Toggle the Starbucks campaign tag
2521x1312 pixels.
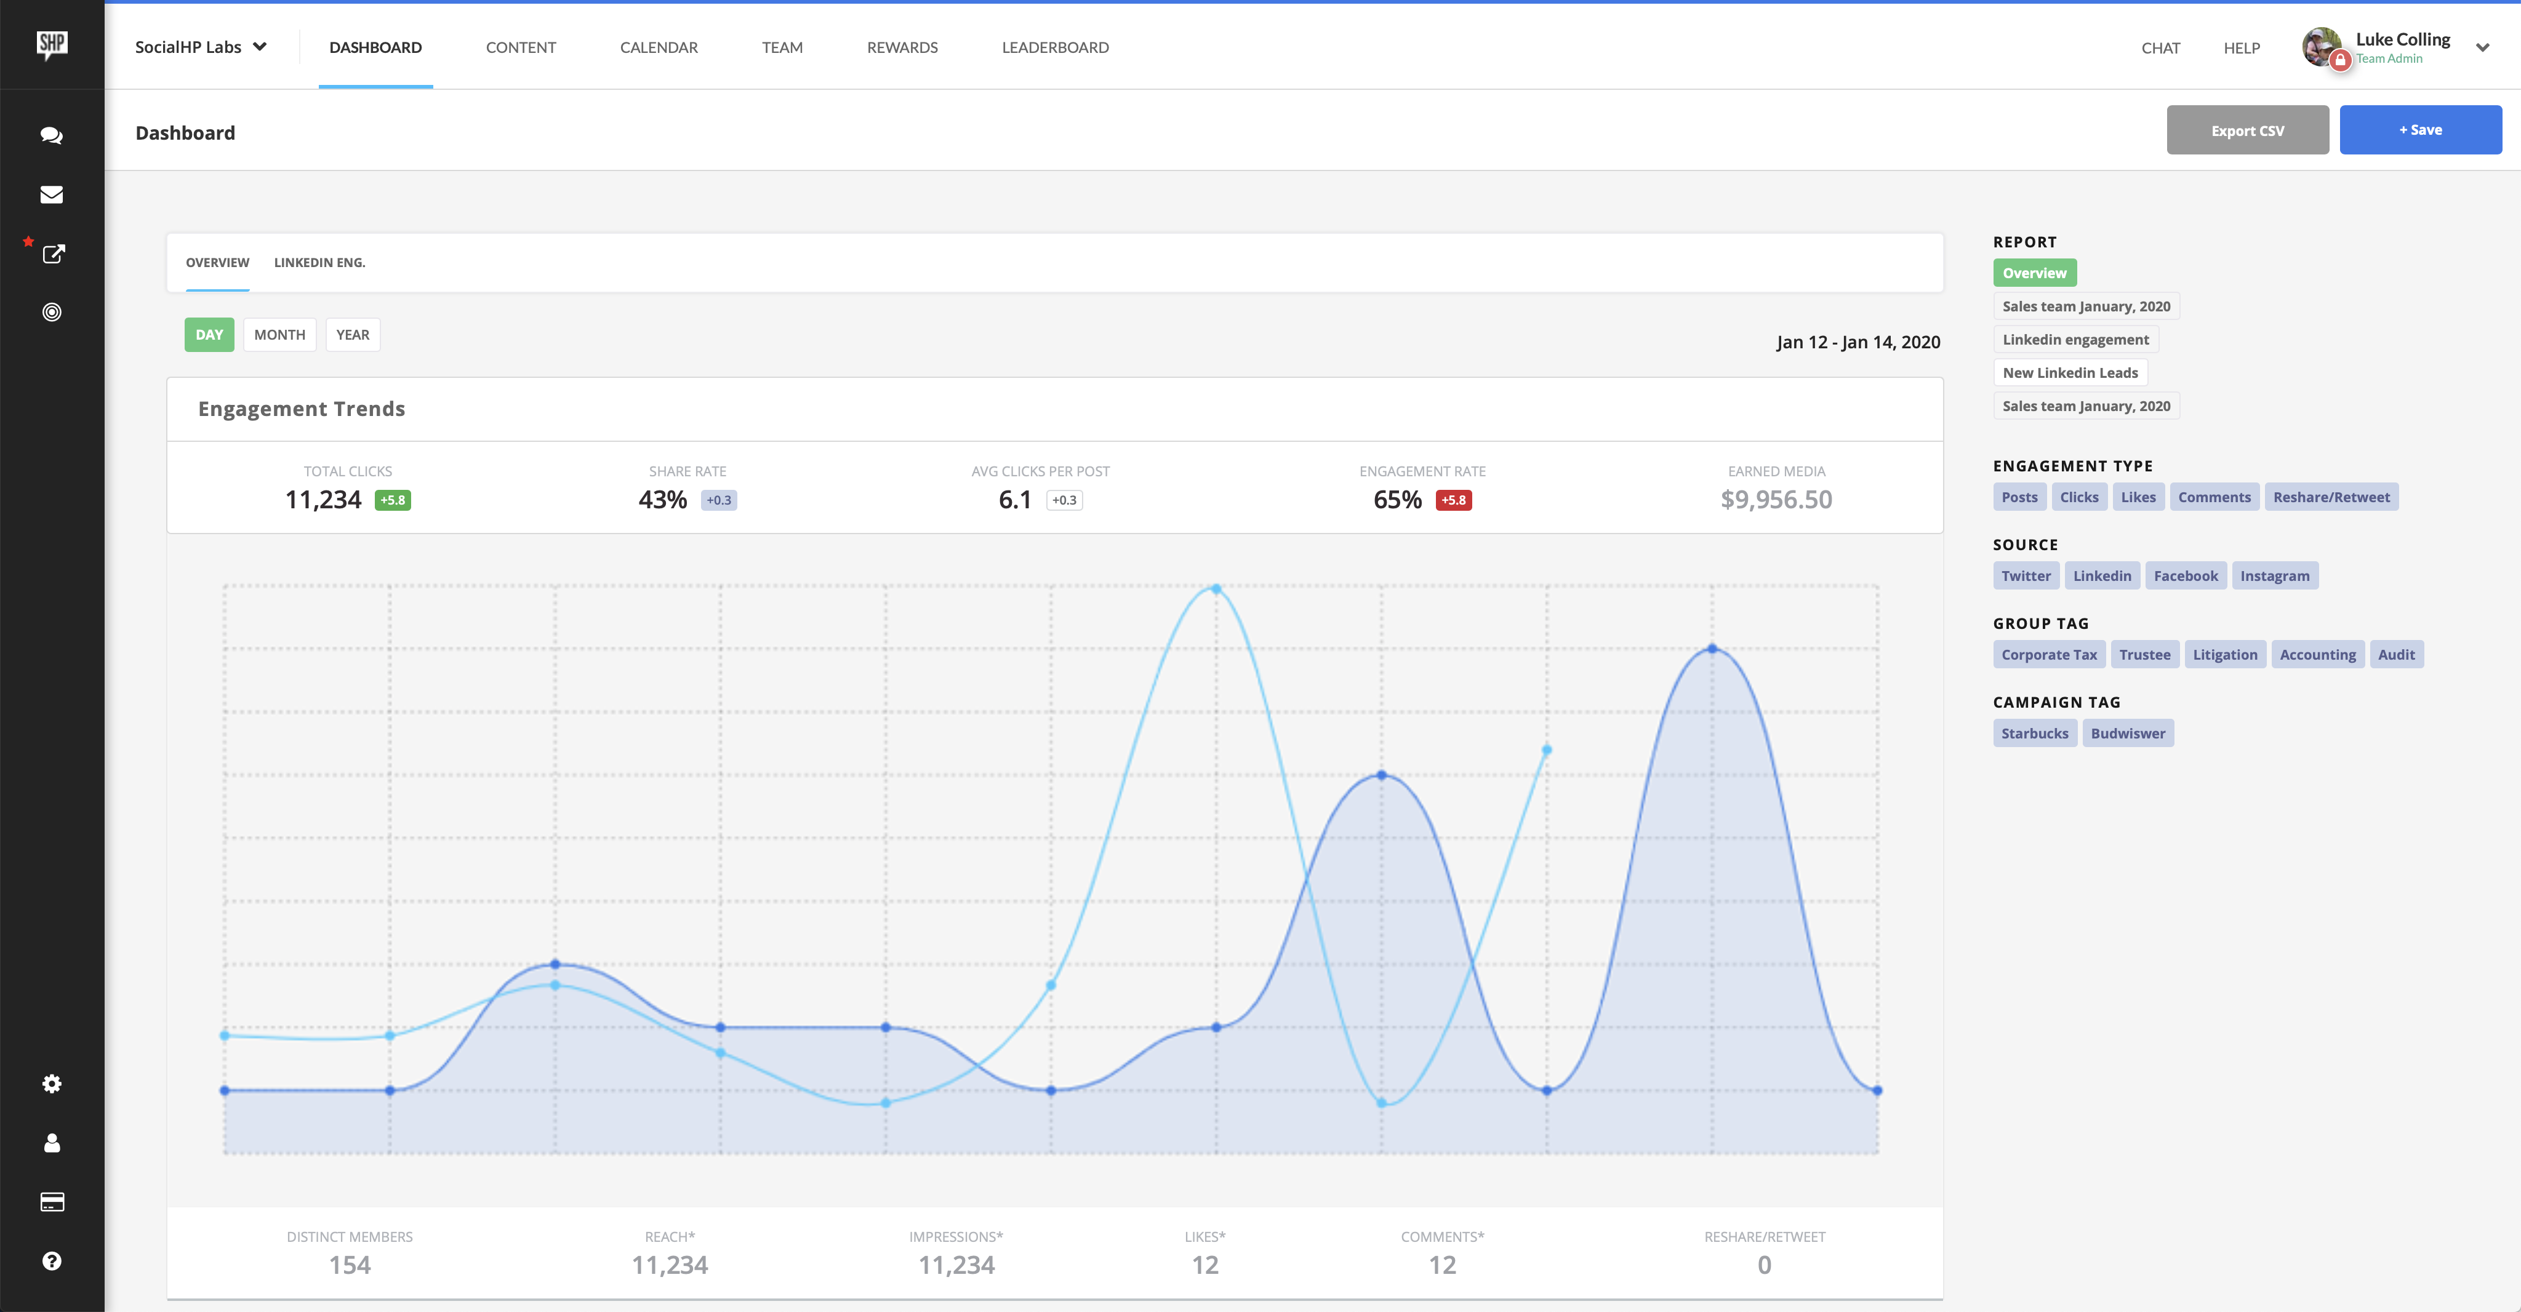2035,732
